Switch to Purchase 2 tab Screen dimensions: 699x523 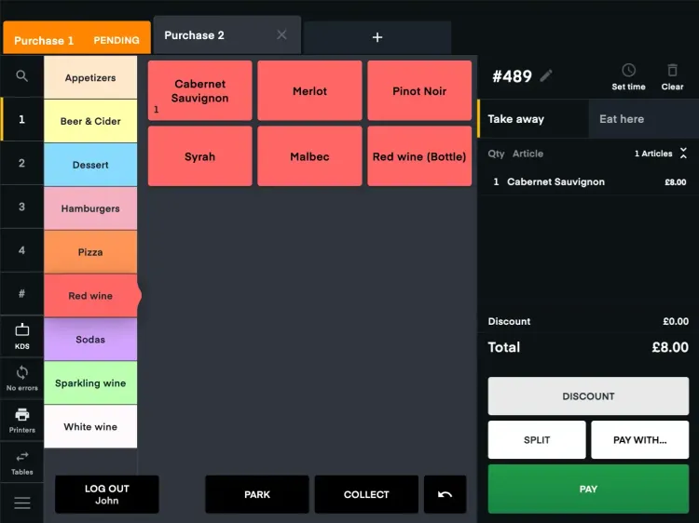click(227, 35)
